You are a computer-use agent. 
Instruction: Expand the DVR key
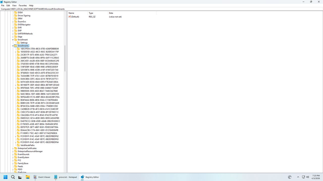[x=13, y=28]
